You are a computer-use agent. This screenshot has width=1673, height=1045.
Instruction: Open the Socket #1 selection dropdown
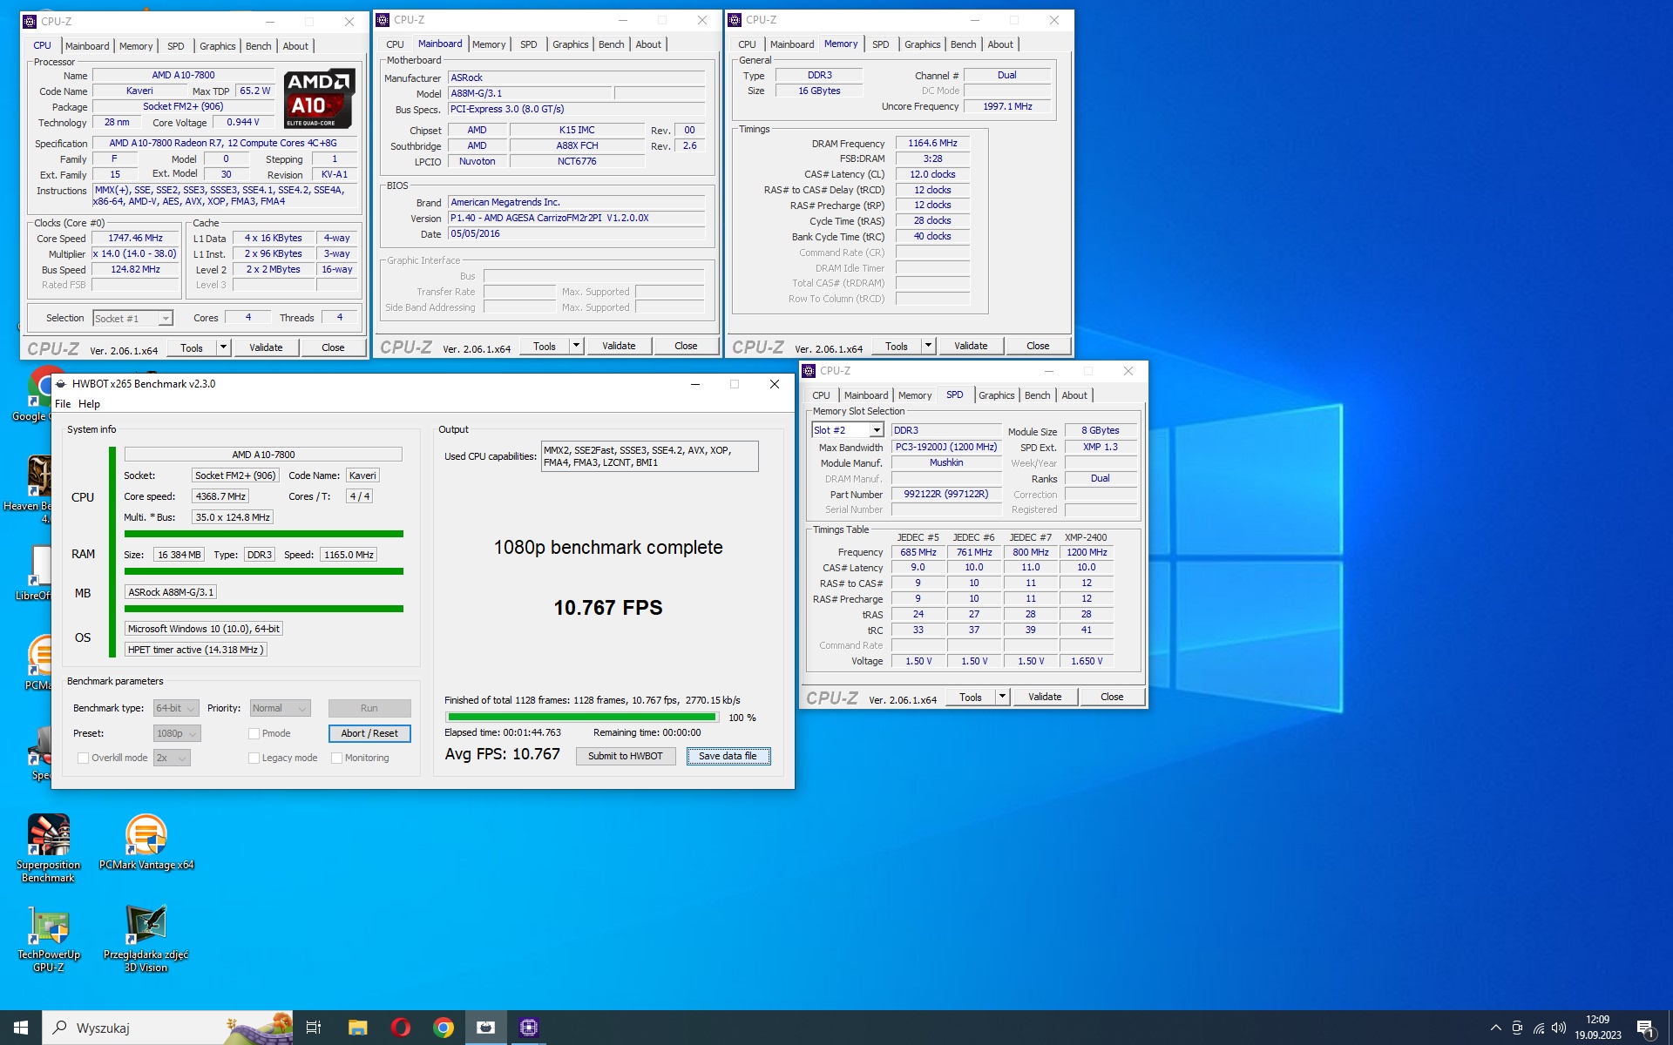(133, 319)
